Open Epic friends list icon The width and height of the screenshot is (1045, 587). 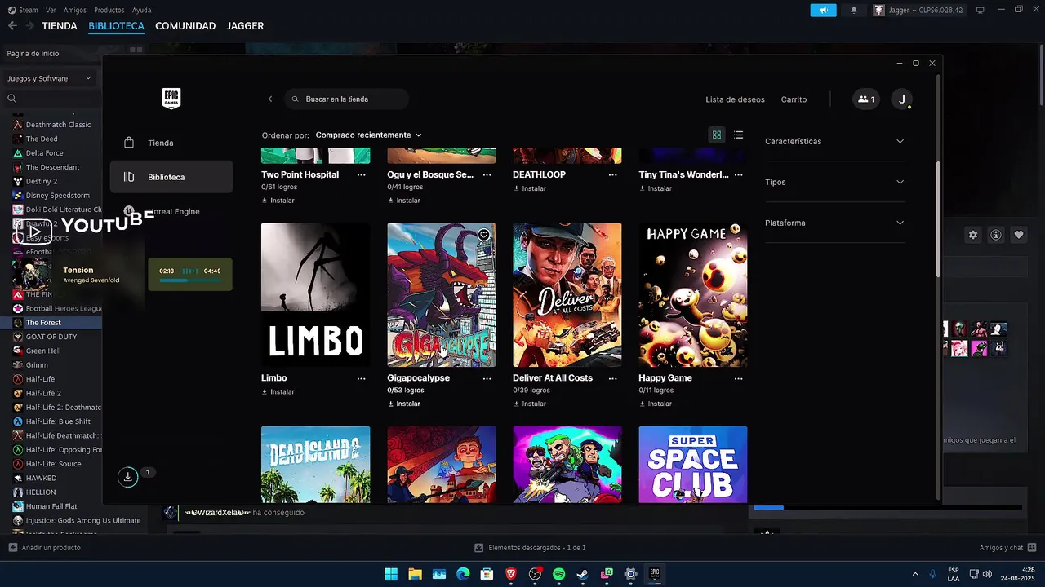pos(865,99)
